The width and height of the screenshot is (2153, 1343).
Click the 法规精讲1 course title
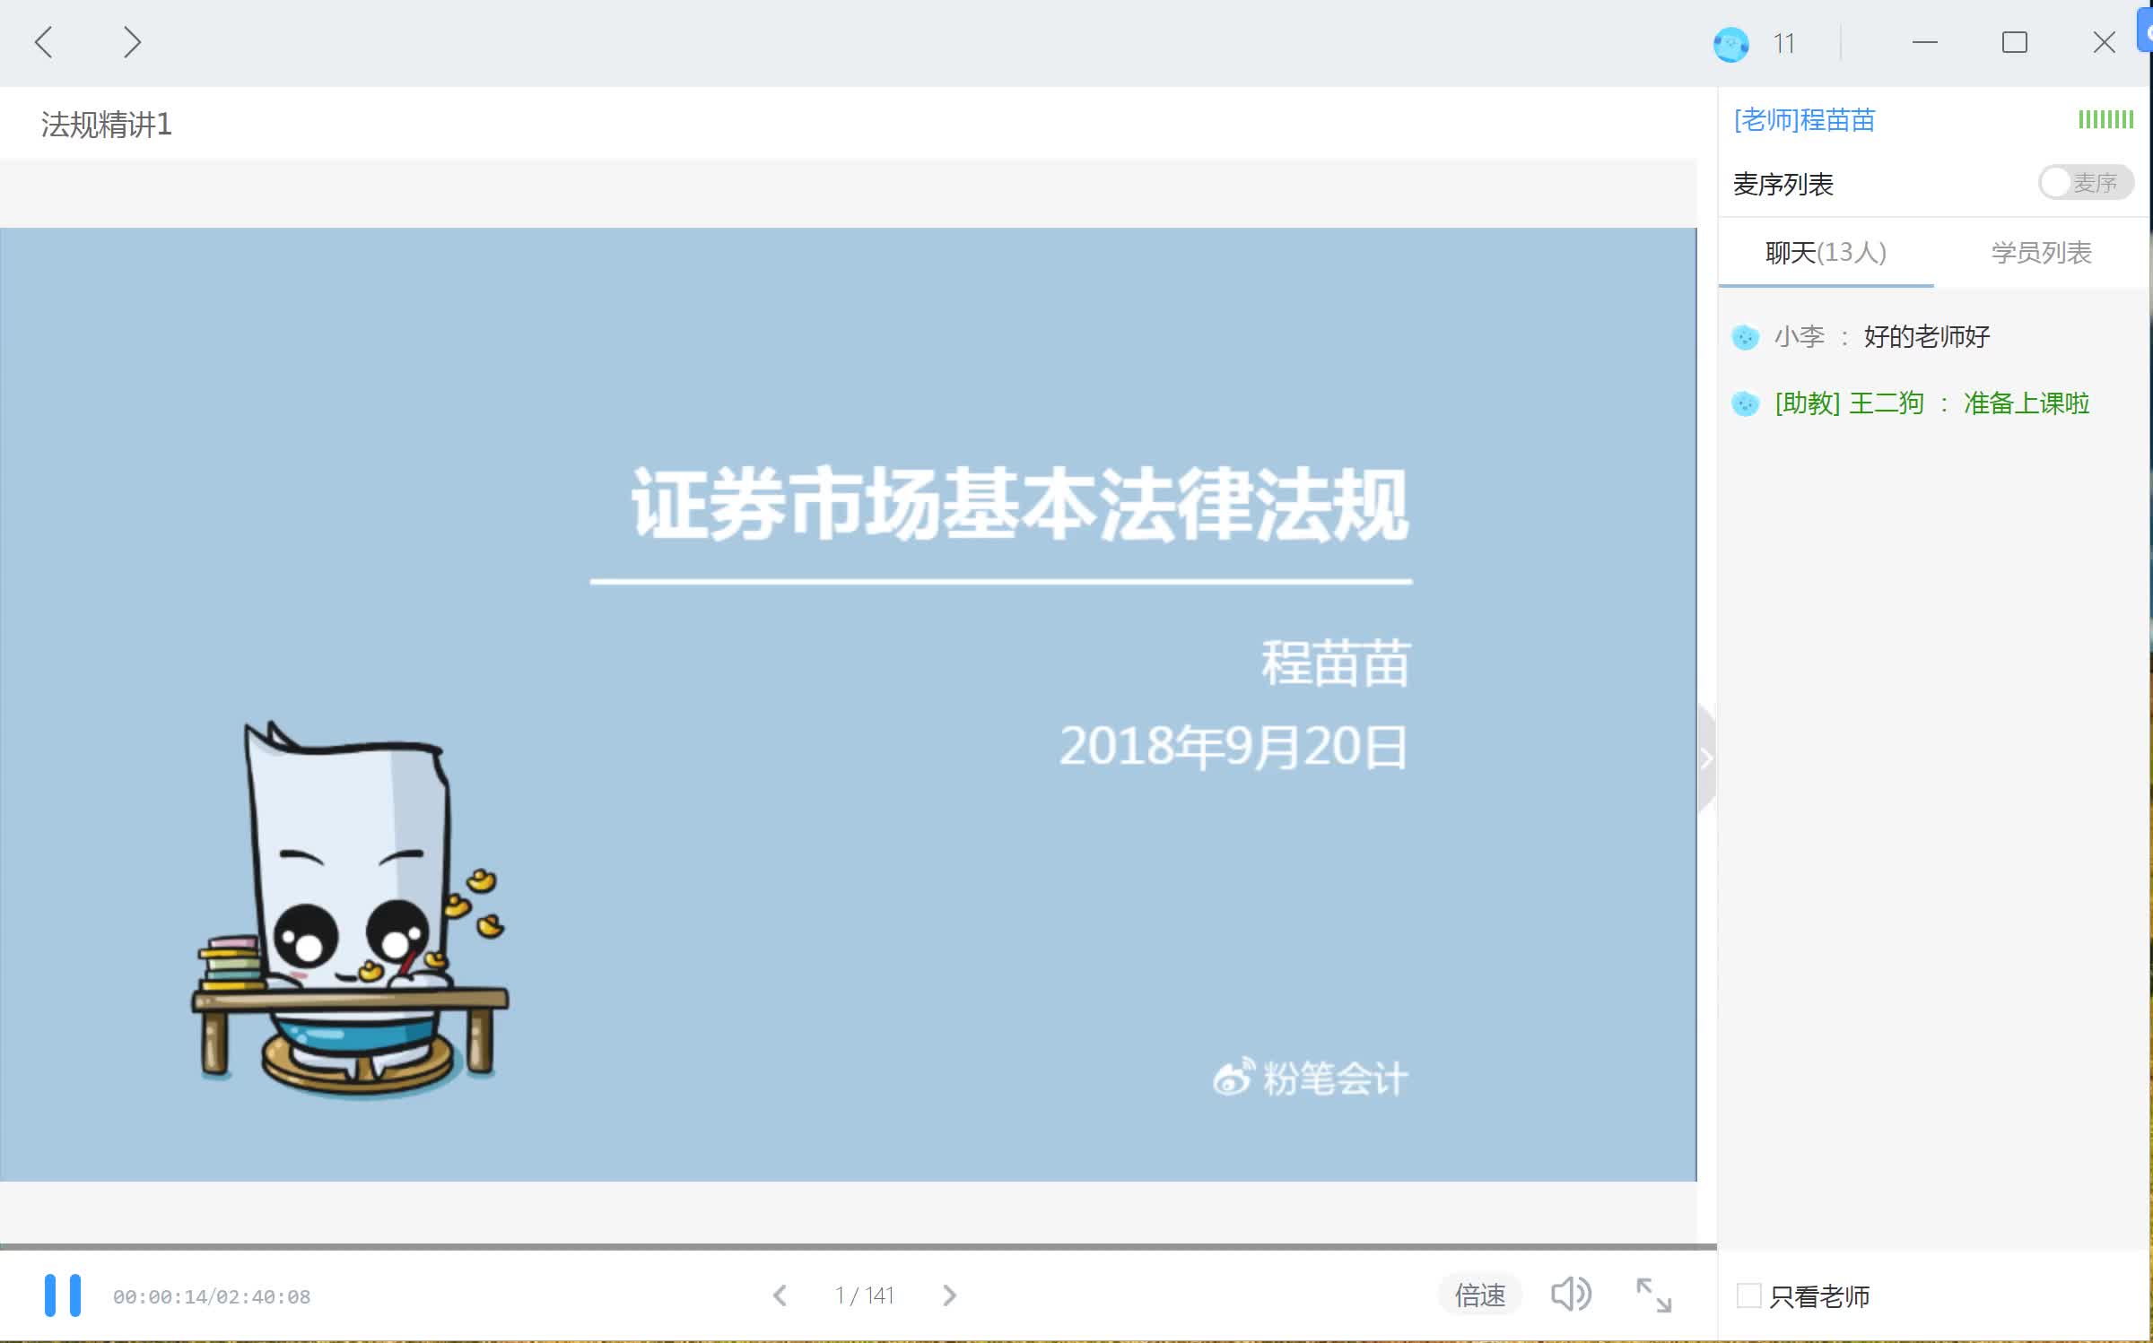pyautogui.click(x=106, y=125)
